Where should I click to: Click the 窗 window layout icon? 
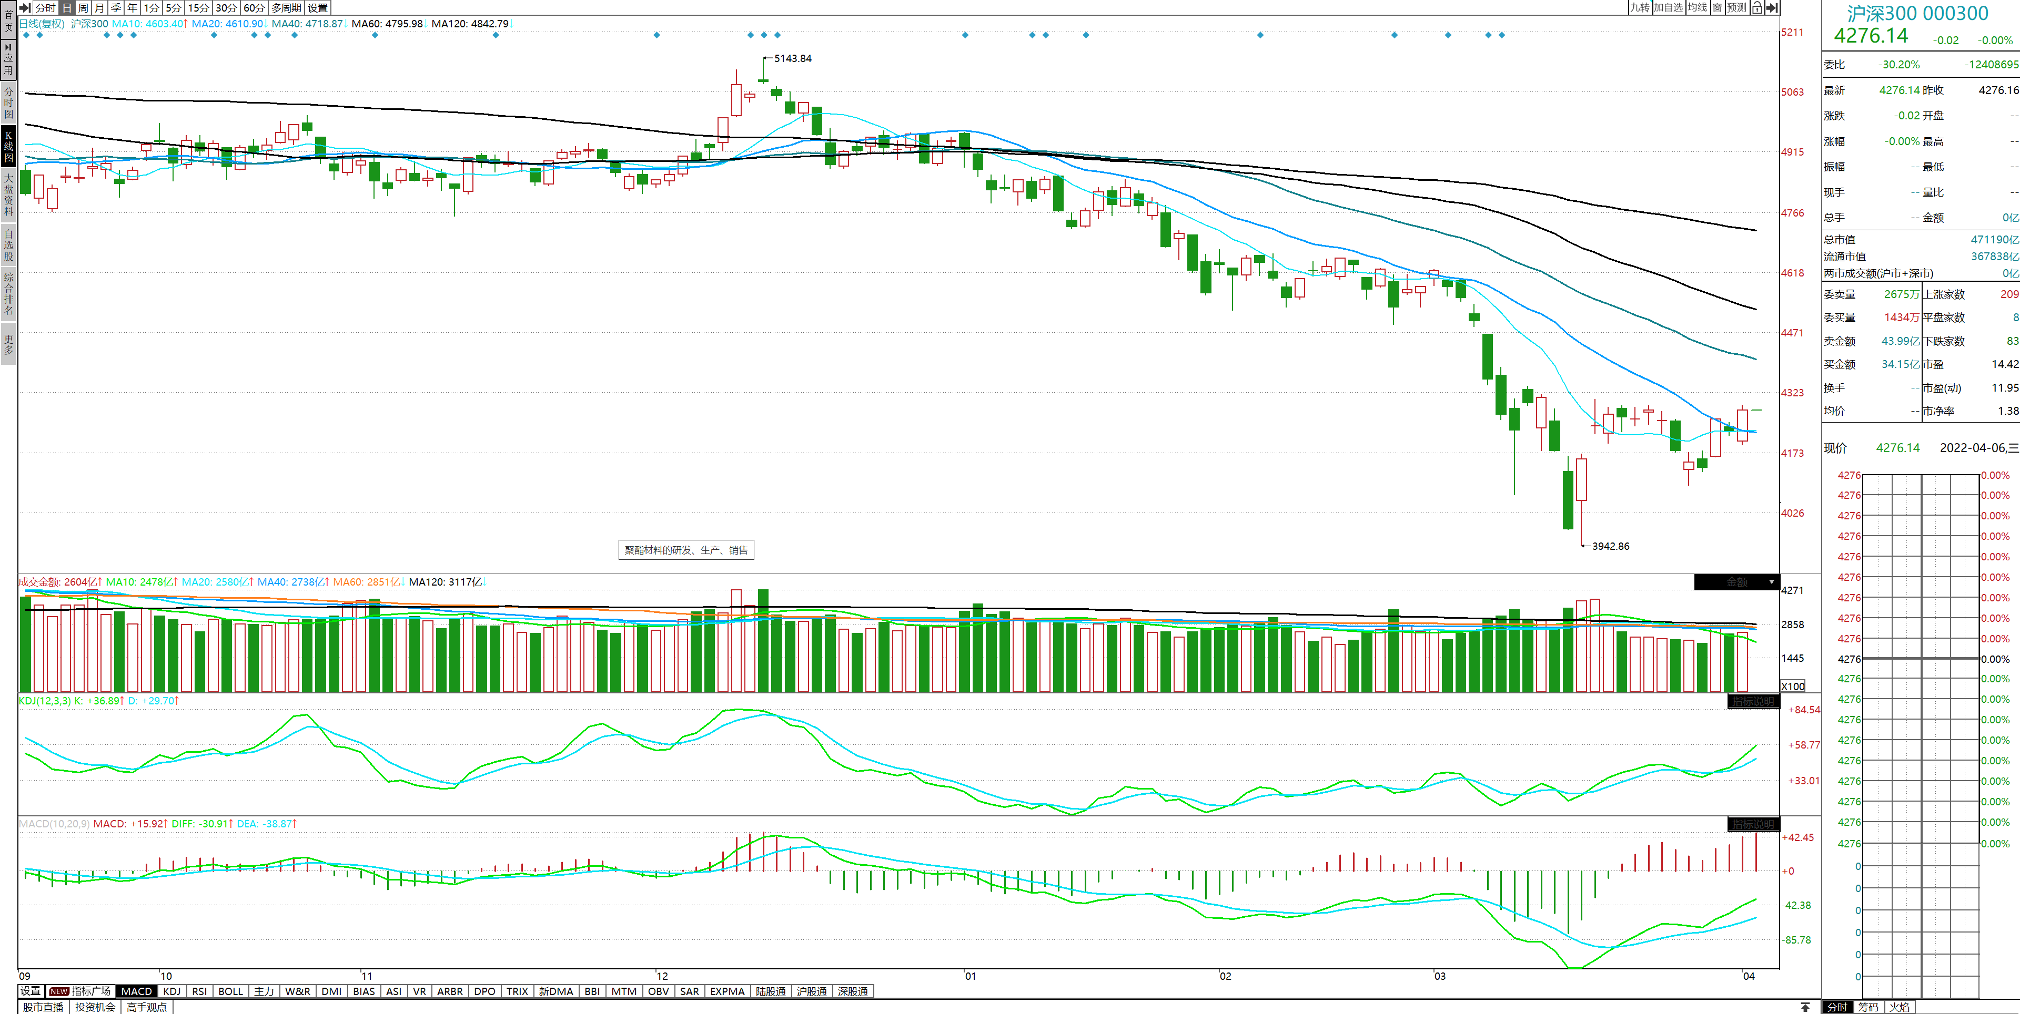1718,8
